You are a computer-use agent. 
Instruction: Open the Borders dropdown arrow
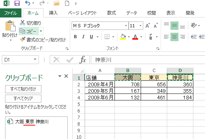(x=113, y=37)
